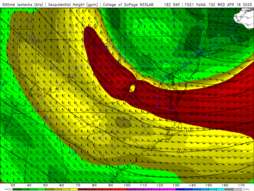Image resolution: width=254 pixels, height=191 pixels.
Task: Click the '50' value on the color scale
Action: point(45,185)
